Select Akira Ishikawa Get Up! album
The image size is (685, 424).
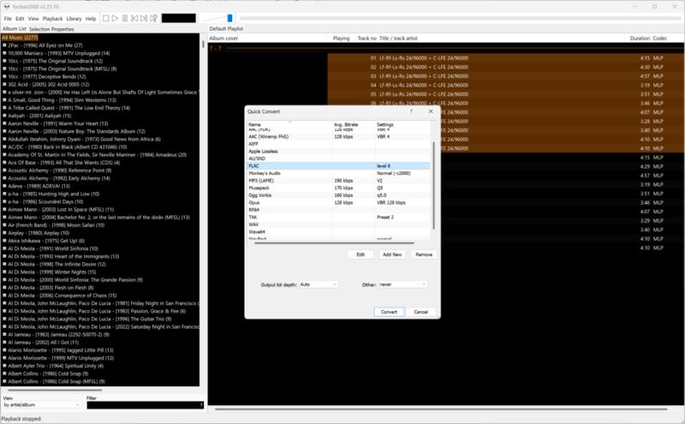46,241
